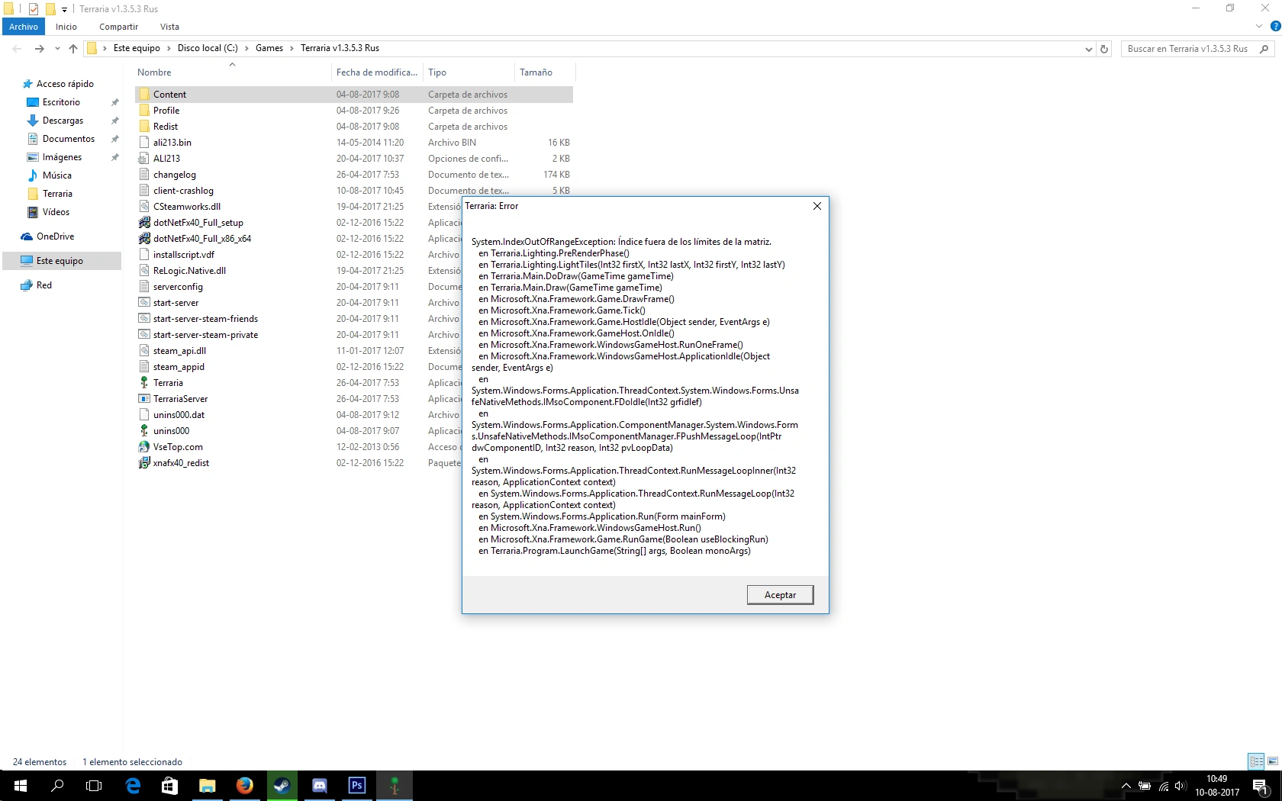
Task: Switch to the Vista ribbon tab
Action: click(169, 27)
